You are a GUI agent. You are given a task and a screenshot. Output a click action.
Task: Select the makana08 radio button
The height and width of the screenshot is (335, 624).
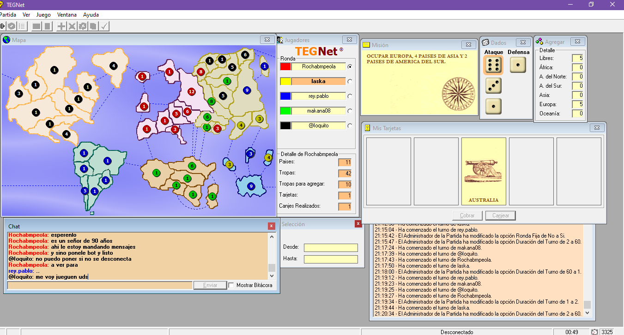pos(350,111)
